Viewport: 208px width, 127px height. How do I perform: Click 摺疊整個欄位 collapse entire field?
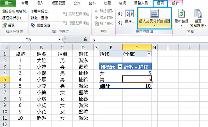pyautogui.click(x=76, y=23)
